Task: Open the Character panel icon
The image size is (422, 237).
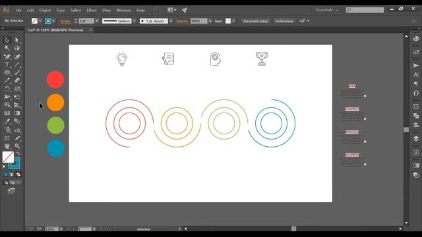Action: [x=416, y=74]
